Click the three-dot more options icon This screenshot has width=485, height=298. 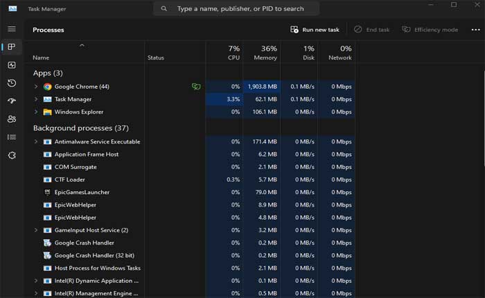pyautogui.click(x=475, y=30)
